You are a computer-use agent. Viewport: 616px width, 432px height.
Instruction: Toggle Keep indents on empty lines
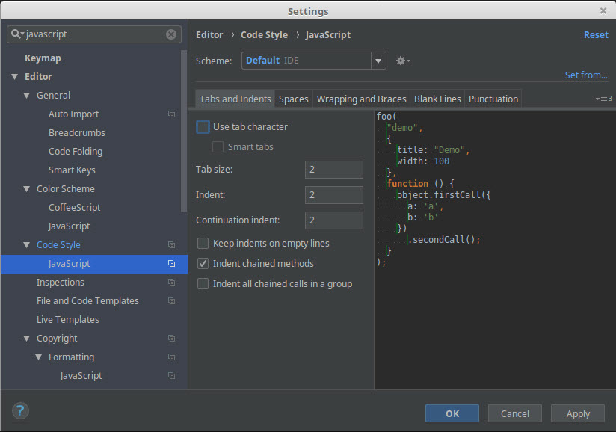(x=203, y=244)
